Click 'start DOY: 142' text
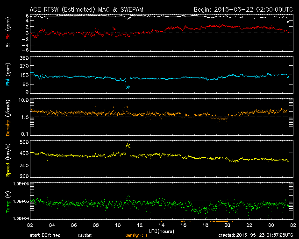 click(45, 235)
